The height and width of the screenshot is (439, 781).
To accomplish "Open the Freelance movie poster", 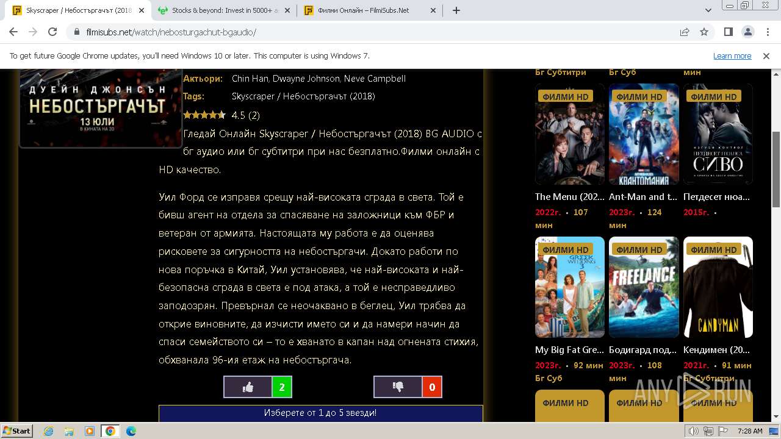I will [x=644, y=287].
